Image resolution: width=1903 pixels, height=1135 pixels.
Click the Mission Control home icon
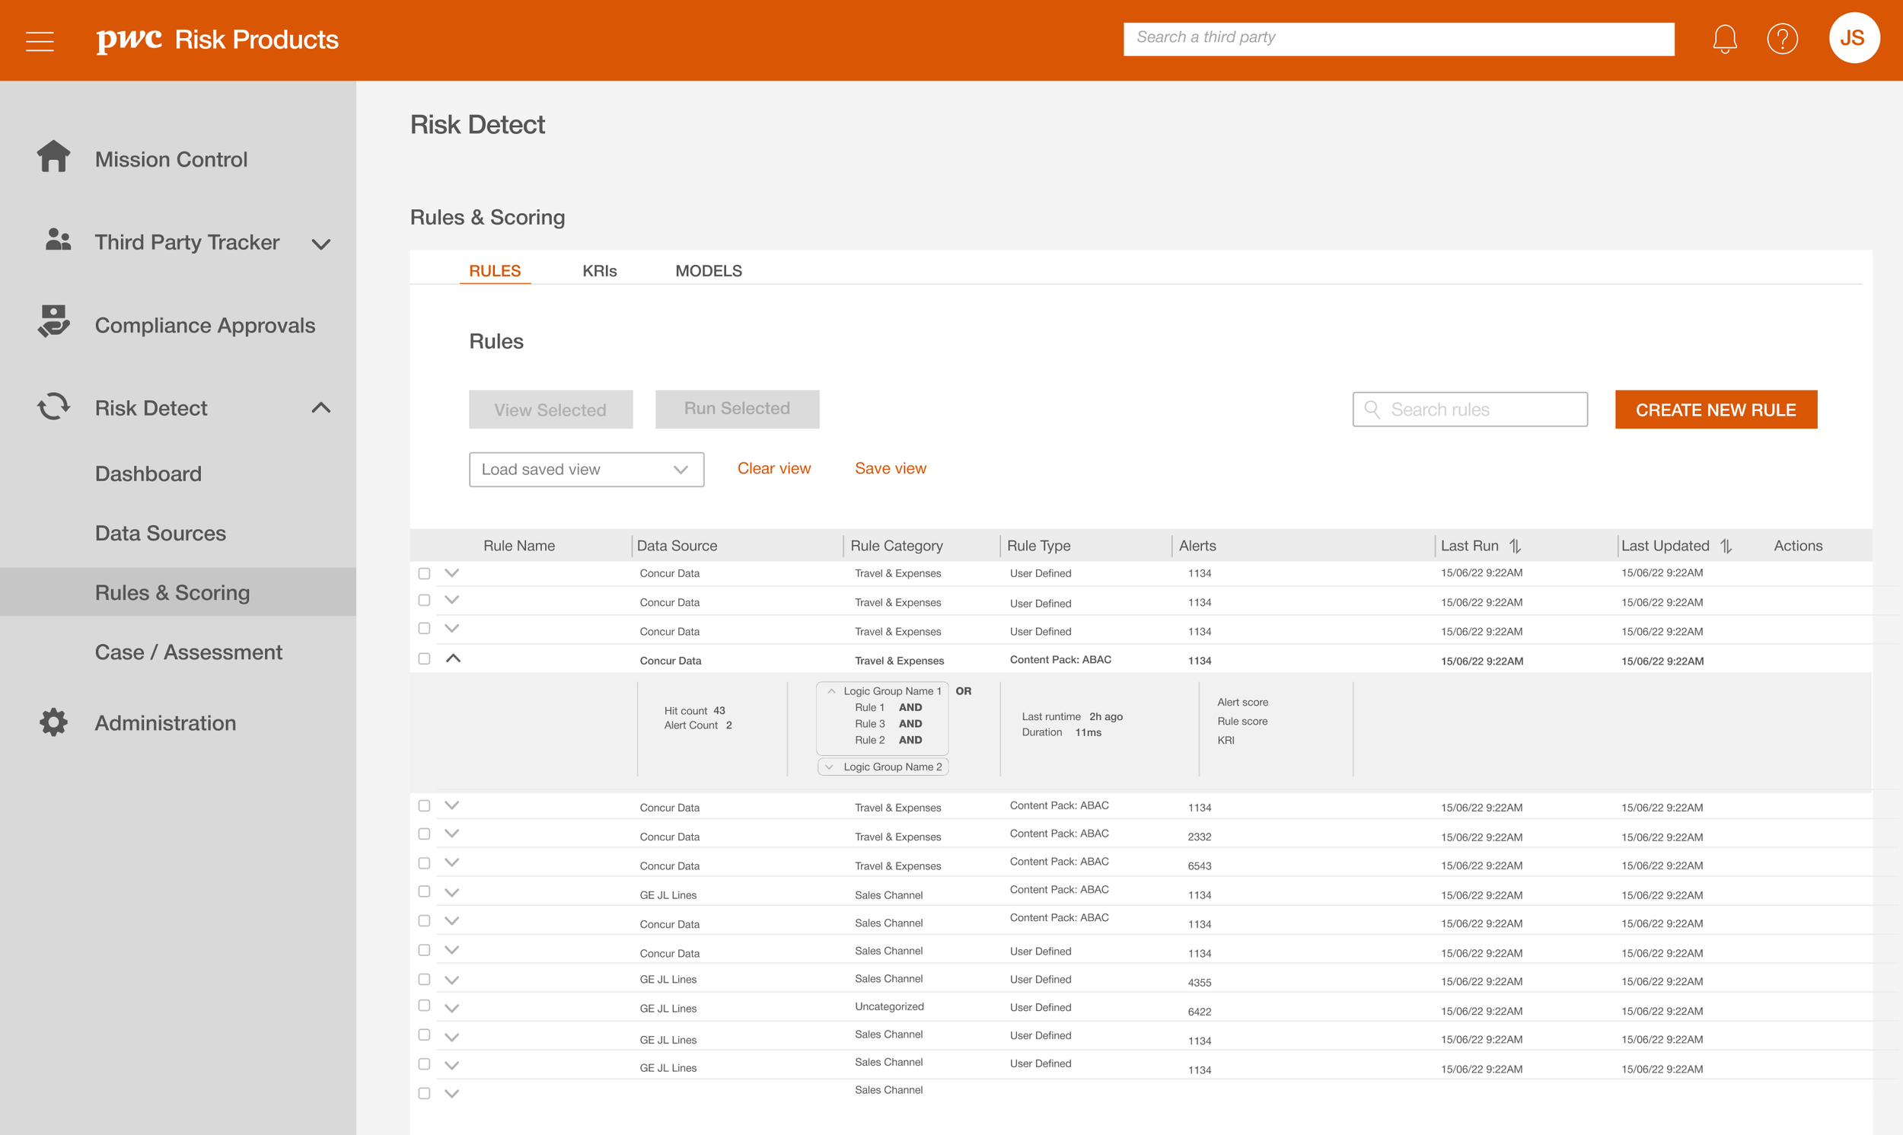tap(53, 156)
